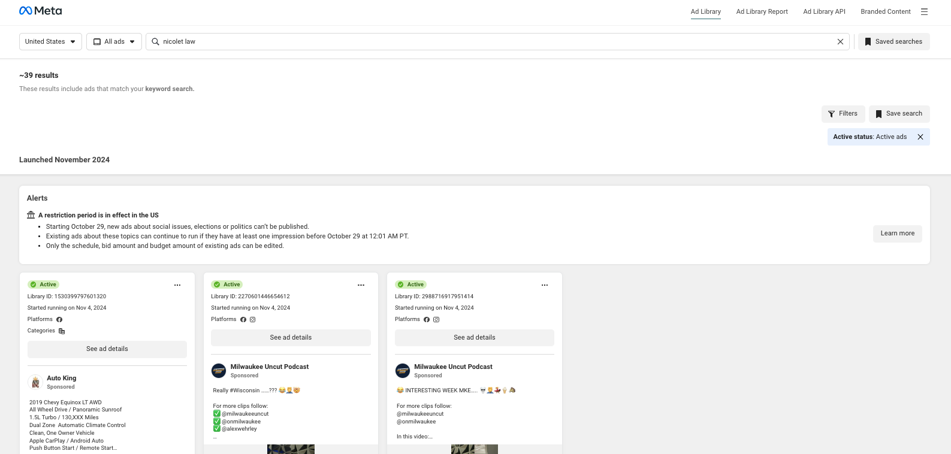Remove the Active status filter chip
This screenshot has width=951, height=454.
tap(920, 137)
